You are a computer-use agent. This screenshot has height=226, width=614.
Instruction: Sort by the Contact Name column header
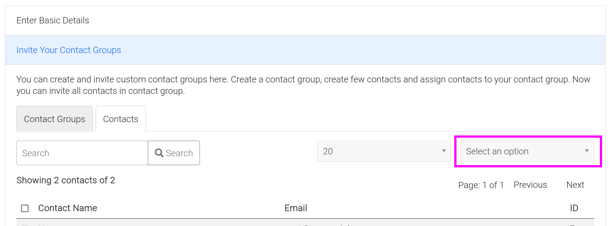[68, 208]
